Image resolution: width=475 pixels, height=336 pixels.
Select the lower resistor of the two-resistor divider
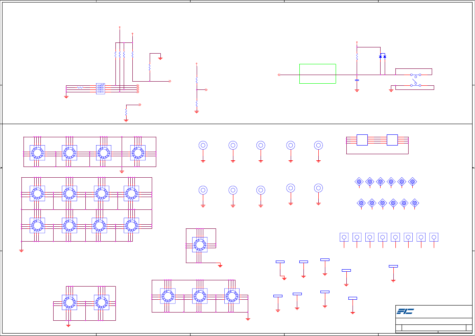pyautogui.click(x=197, y=104)
